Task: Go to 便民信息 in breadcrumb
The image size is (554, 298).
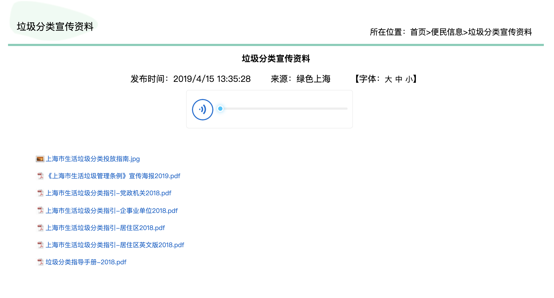Action: tap(447, 32)
